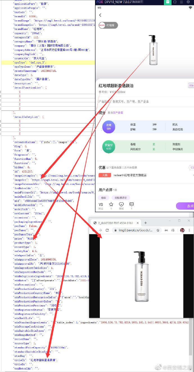
Task: Select the createTimestamp line
Action: 35,71
